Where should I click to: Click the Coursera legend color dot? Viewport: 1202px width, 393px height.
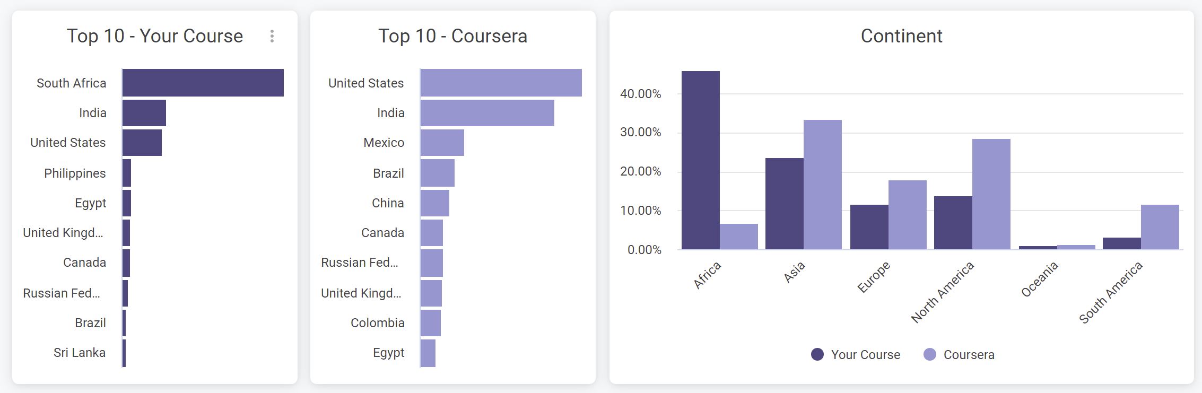tap(930, 354)
